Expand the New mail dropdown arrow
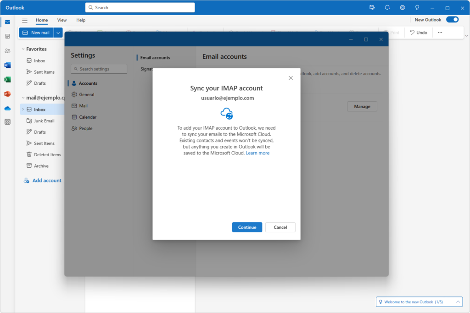Viewport: 470px width, 313px height. click(x=58, y=33)
